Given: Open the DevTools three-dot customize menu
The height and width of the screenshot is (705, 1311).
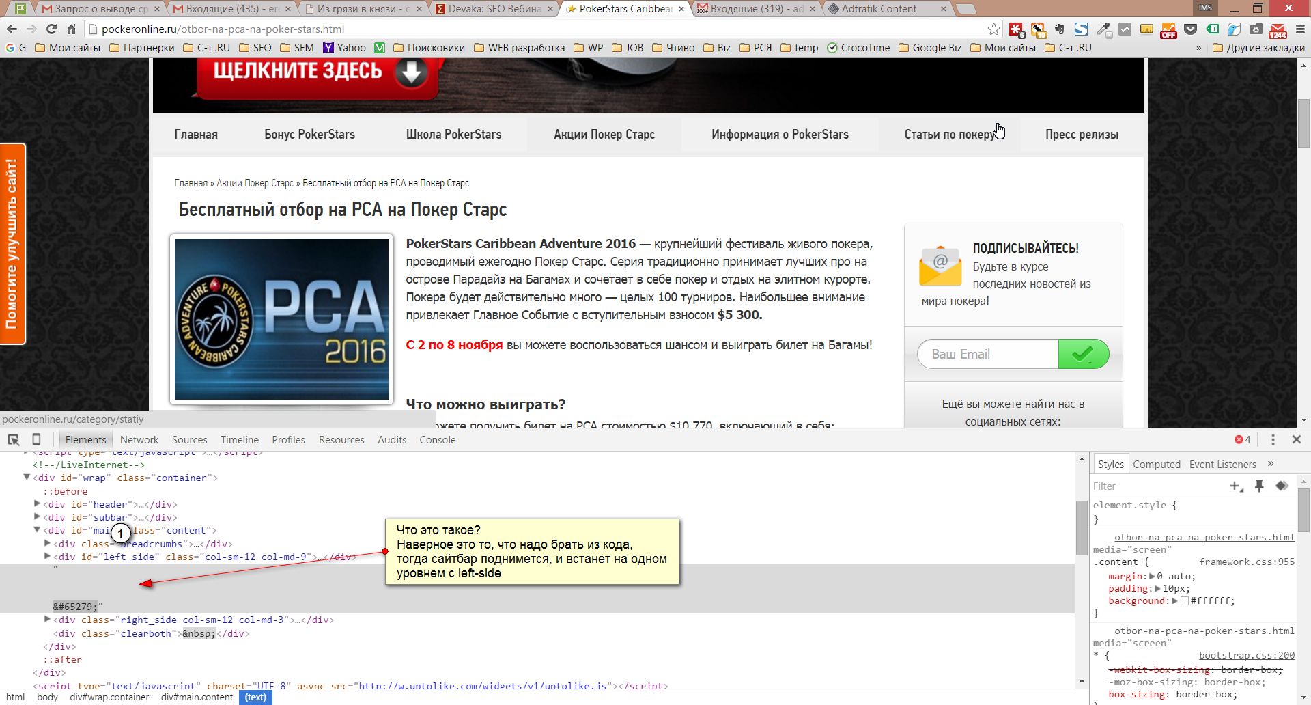Looking at the screenshot, I should (x=1273, y=440).
